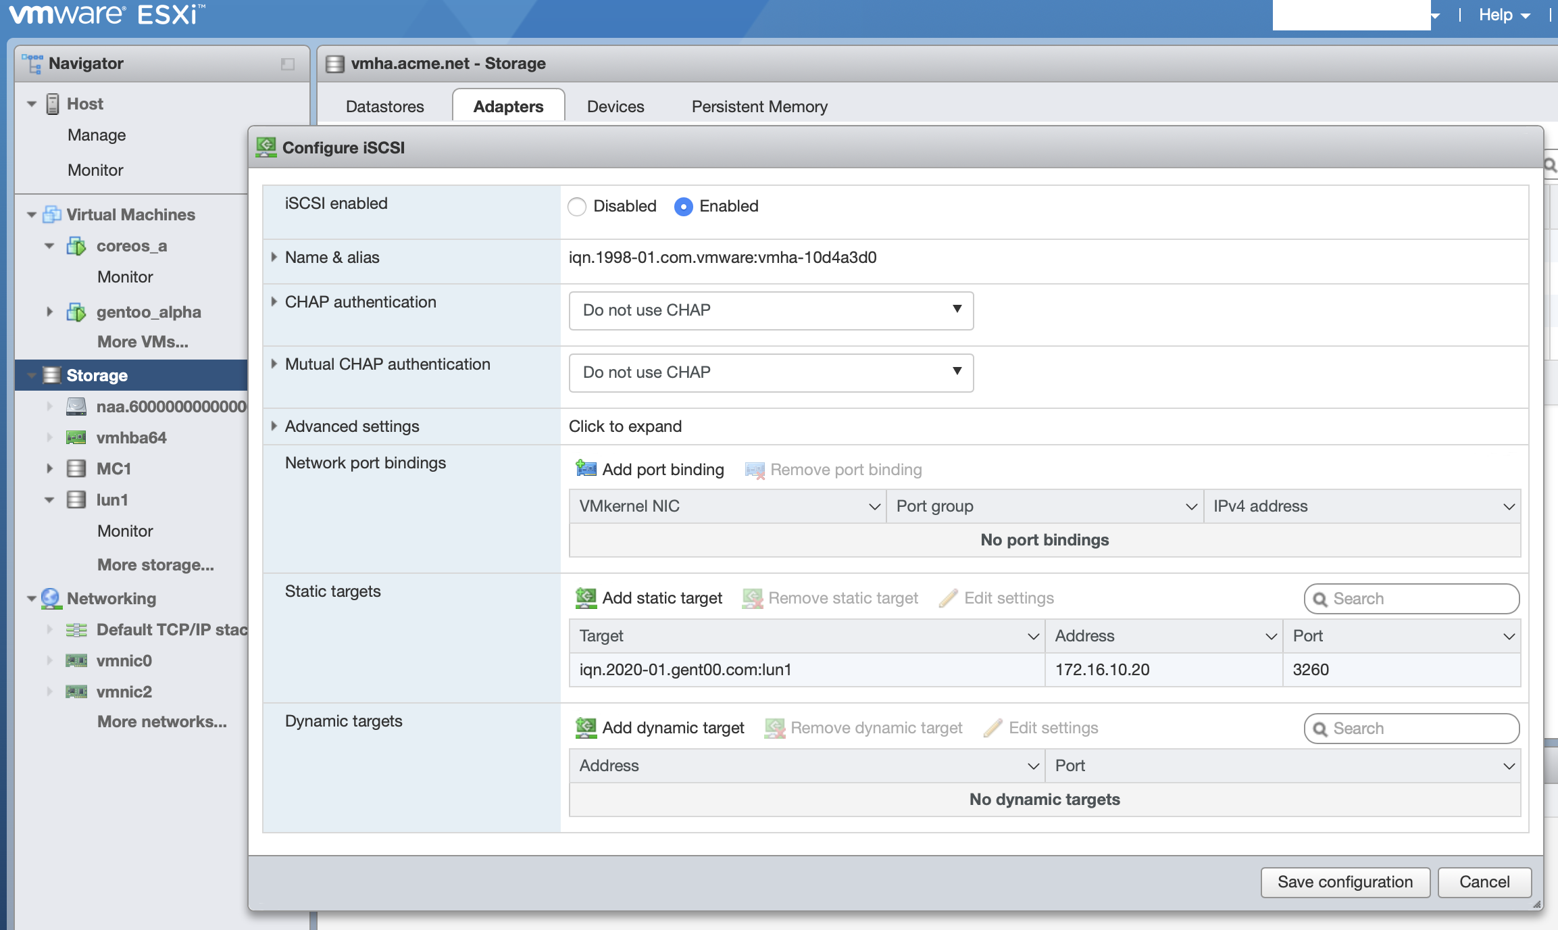Image resolution: width=1558 pixels, height=930 pixels.
Task: Switch to the Persistent Memory tab
Action: click(x=759, y=107)
